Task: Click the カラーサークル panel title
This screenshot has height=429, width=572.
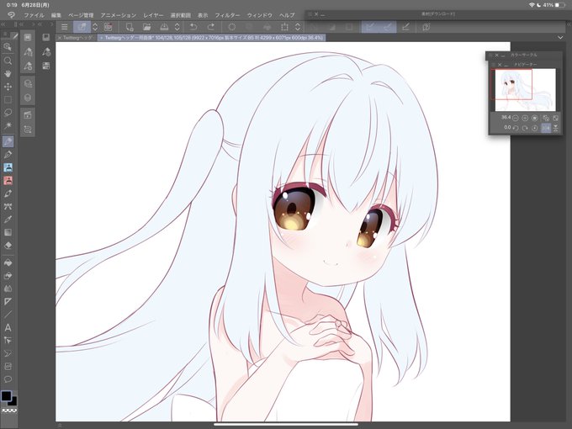Action: point(524,55)
